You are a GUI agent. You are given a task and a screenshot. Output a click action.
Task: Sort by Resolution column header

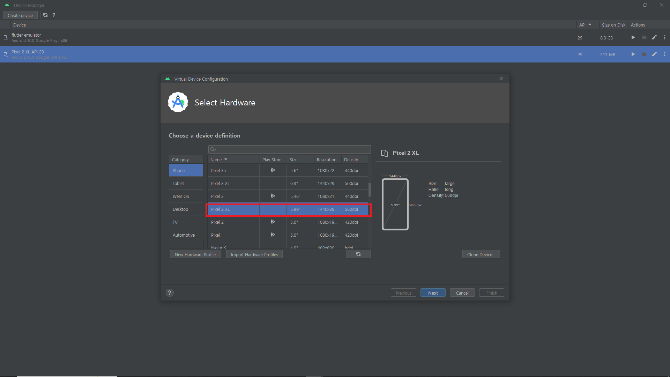327,160
